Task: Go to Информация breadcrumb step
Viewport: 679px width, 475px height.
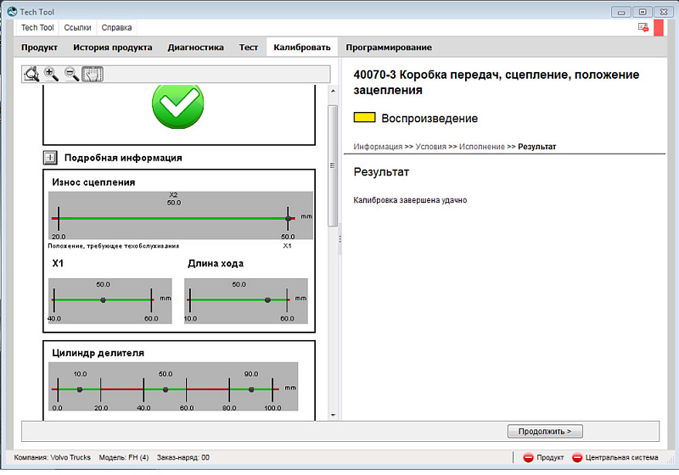Action: coord(378,147)
